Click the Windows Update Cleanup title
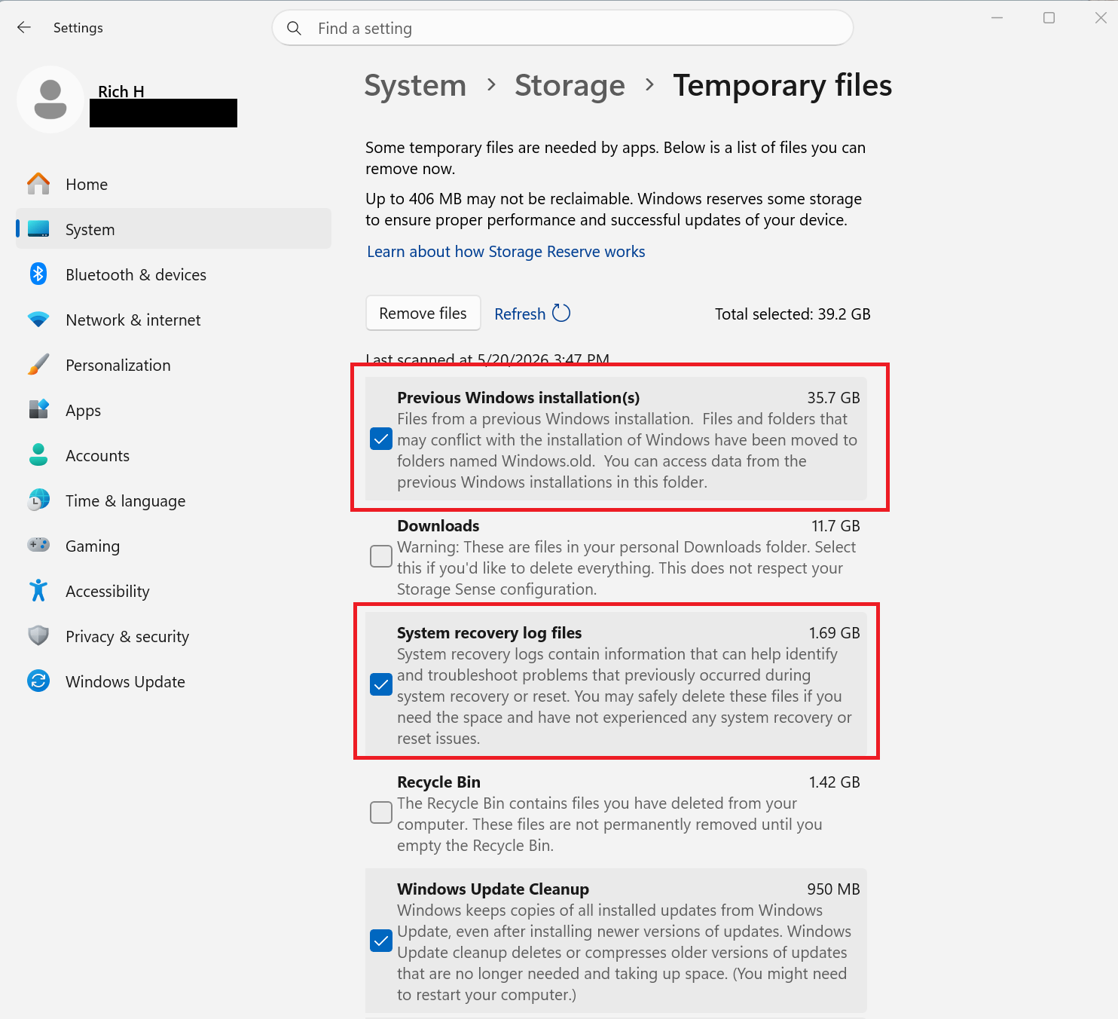 click(x=493, y=889)
